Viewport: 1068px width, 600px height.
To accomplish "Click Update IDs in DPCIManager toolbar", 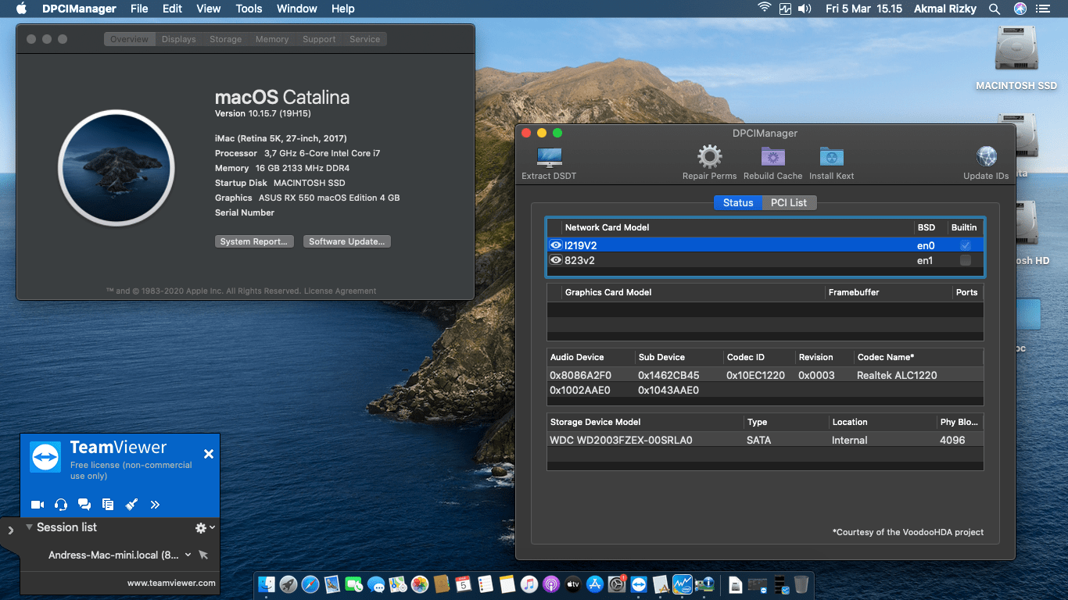I will pyautogui.click(x=986, y=162).
